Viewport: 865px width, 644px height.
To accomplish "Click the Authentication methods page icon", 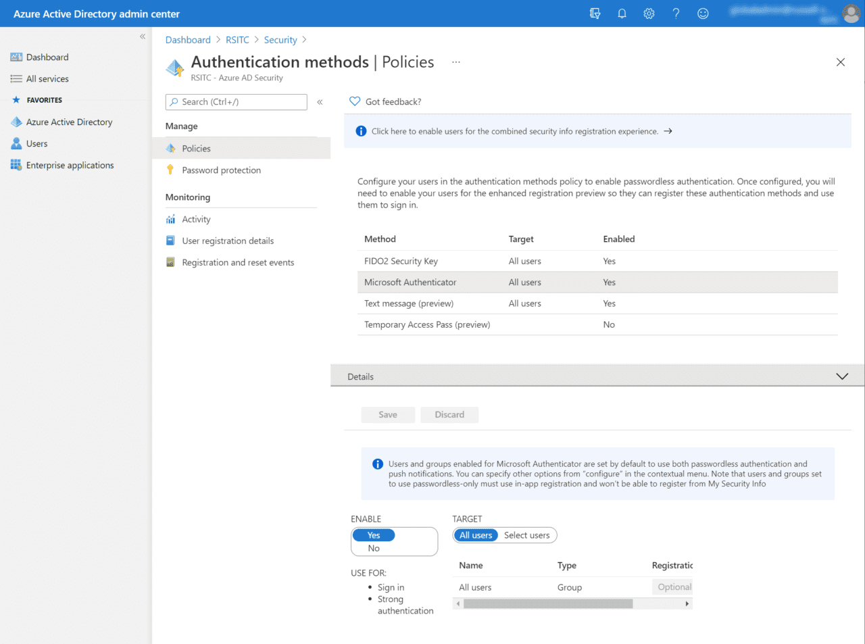I will tap(175, 68).
